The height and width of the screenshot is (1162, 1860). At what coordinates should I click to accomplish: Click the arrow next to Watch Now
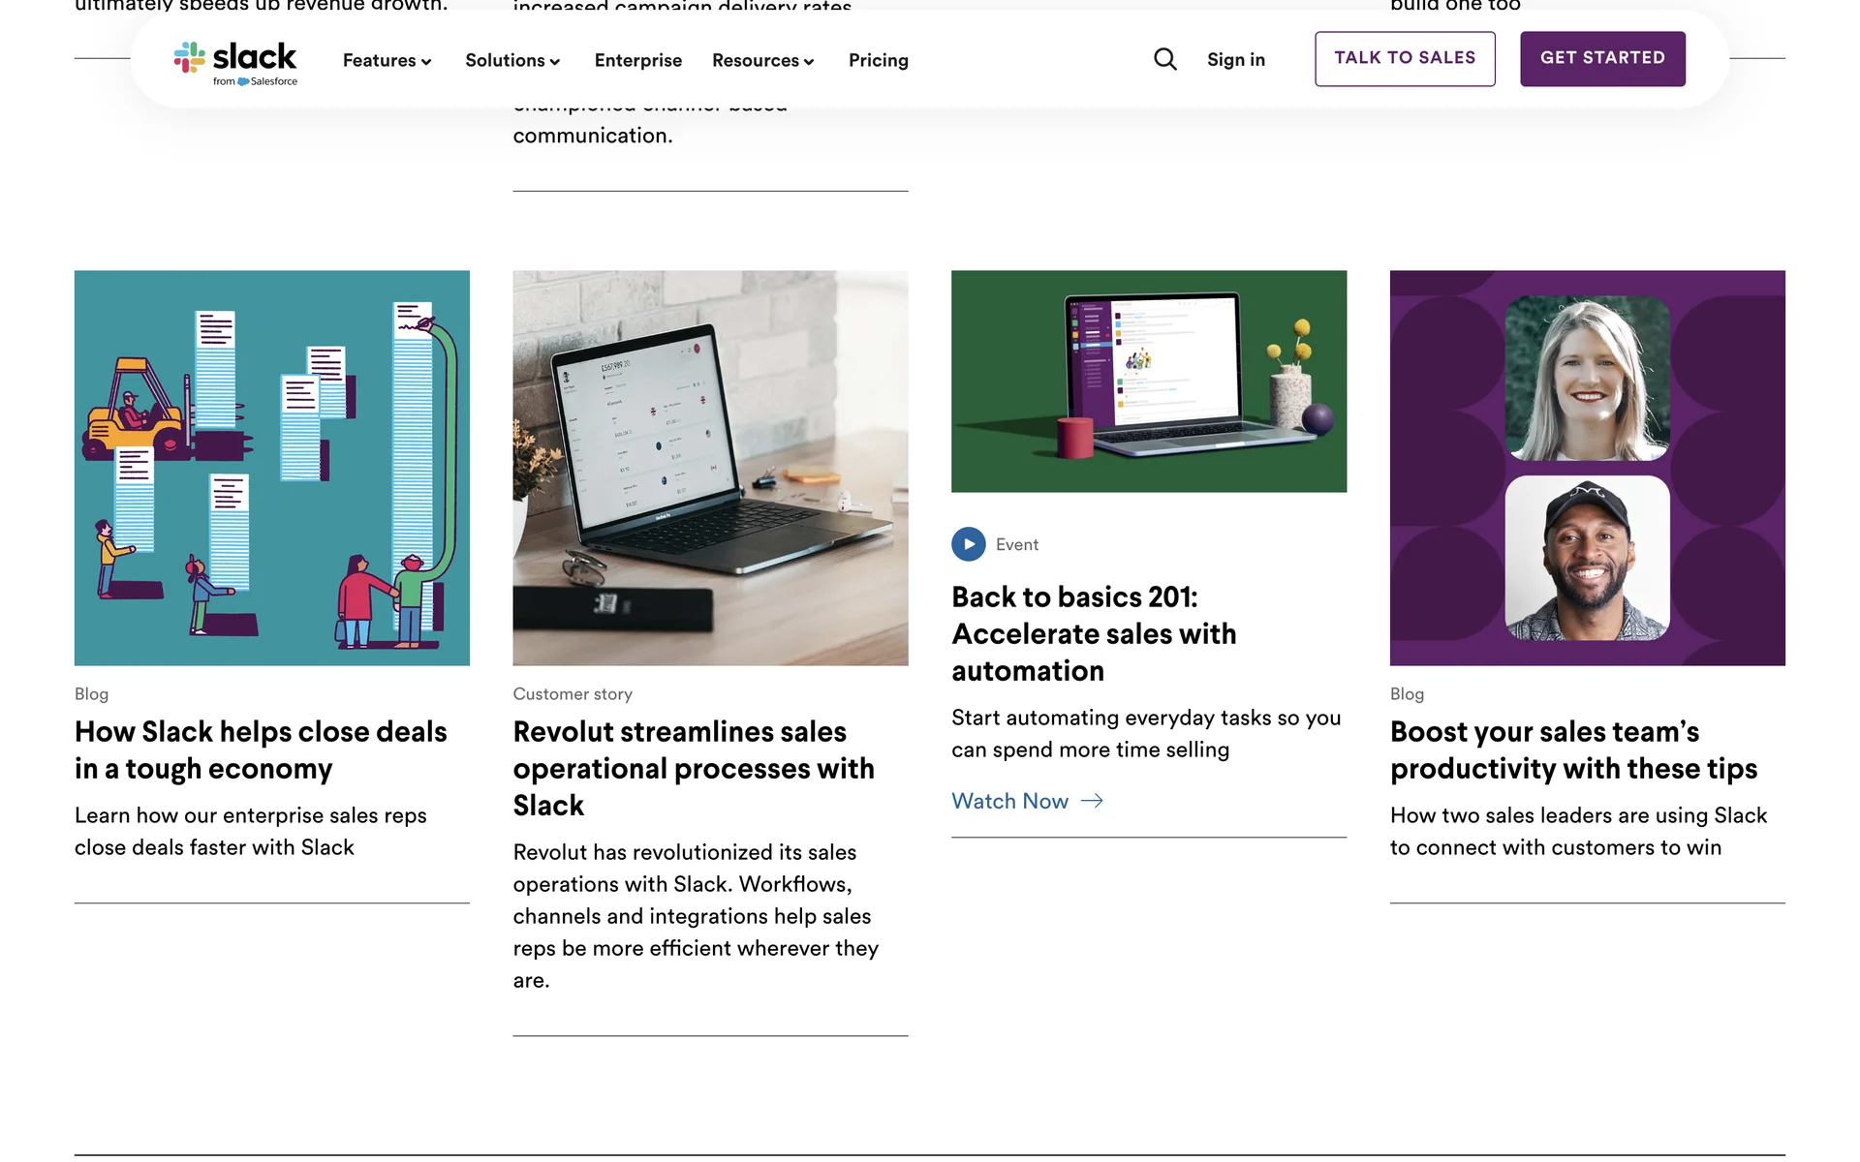[1092, 801]
